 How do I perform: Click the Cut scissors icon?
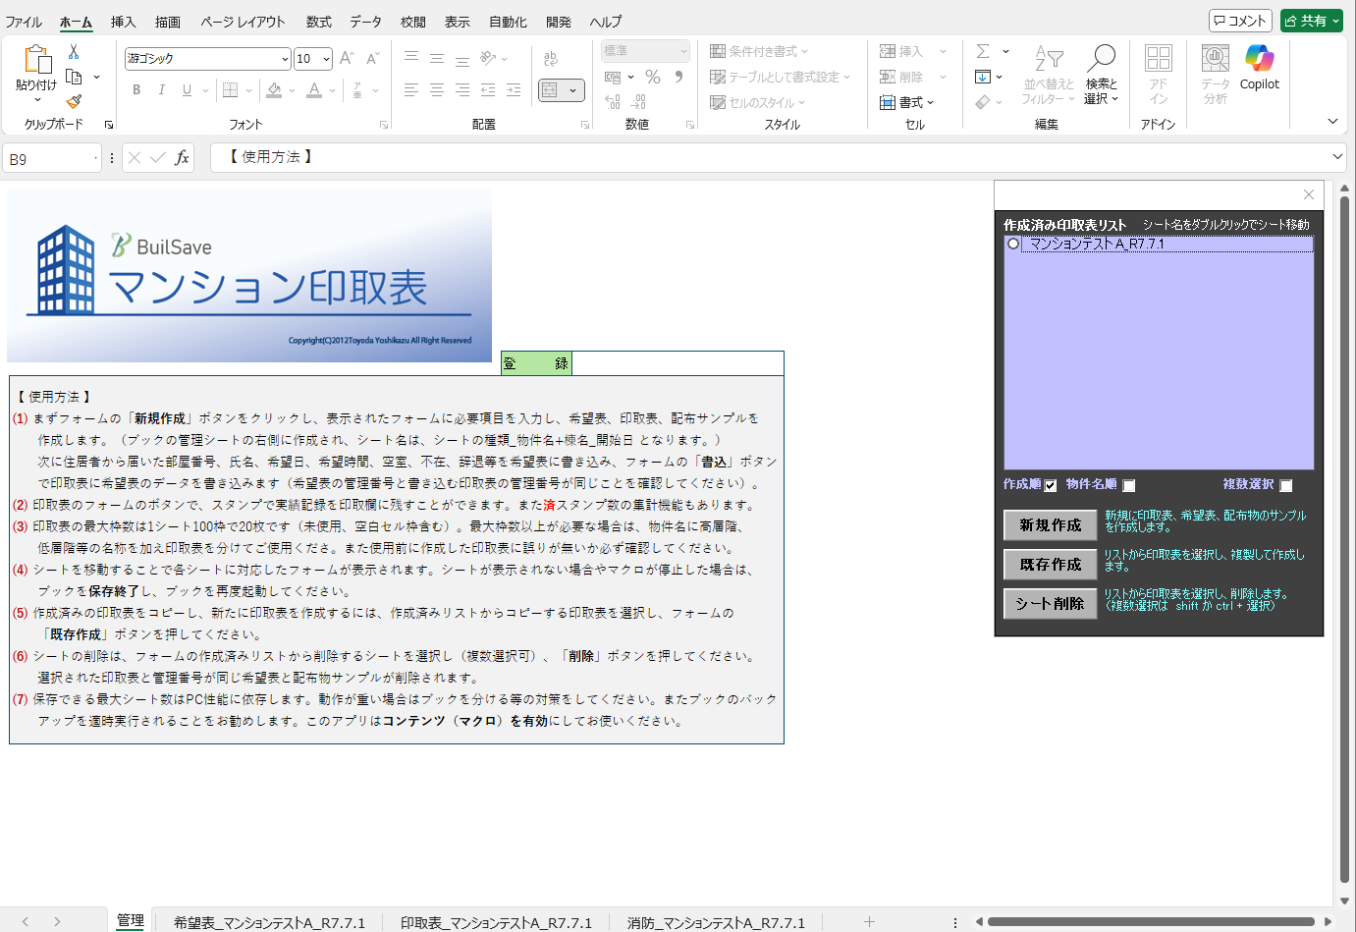[74, 52]
